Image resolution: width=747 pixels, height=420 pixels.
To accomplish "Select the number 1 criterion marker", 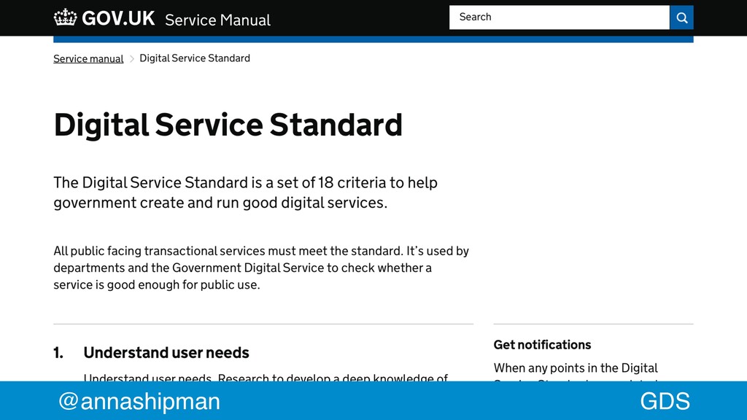I will 58,353.
